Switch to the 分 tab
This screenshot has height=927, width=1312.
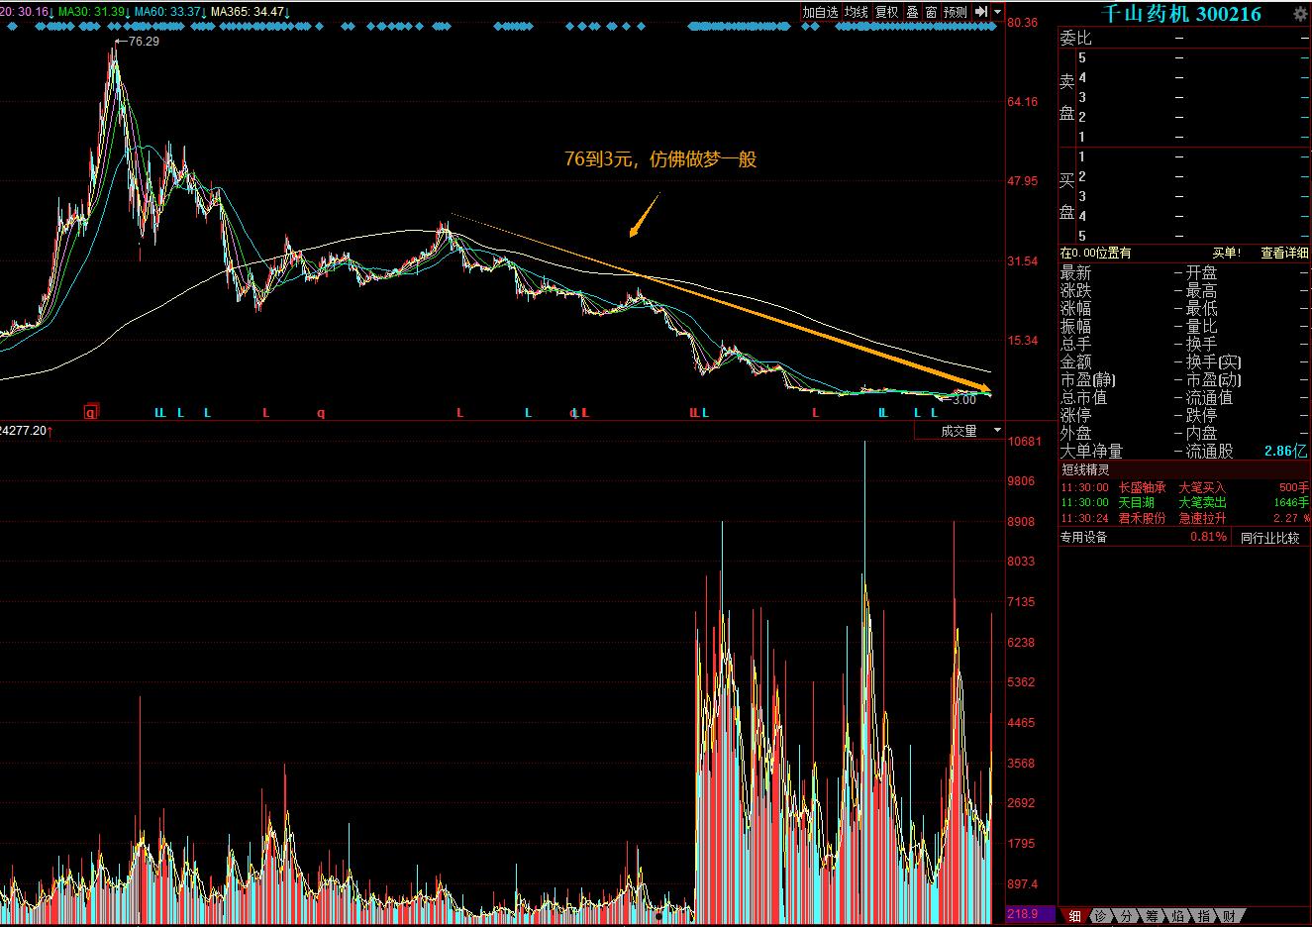click(x=1126, y=916)
